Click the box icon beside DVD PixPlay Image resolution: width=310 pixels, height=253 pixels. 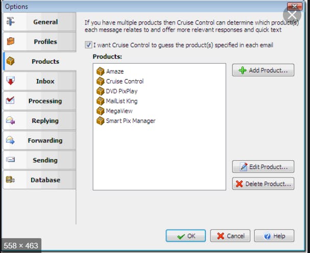(101, 91)
